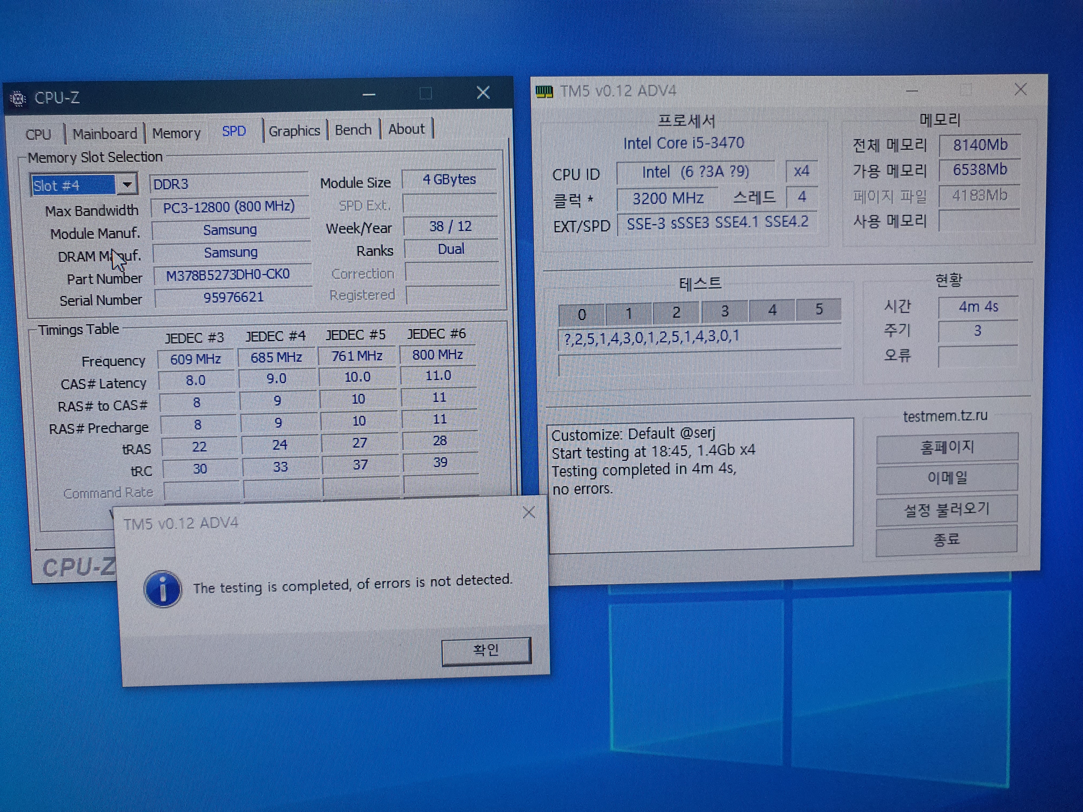Open TM5 homepage with 홈페이지 button

(947, 447)
